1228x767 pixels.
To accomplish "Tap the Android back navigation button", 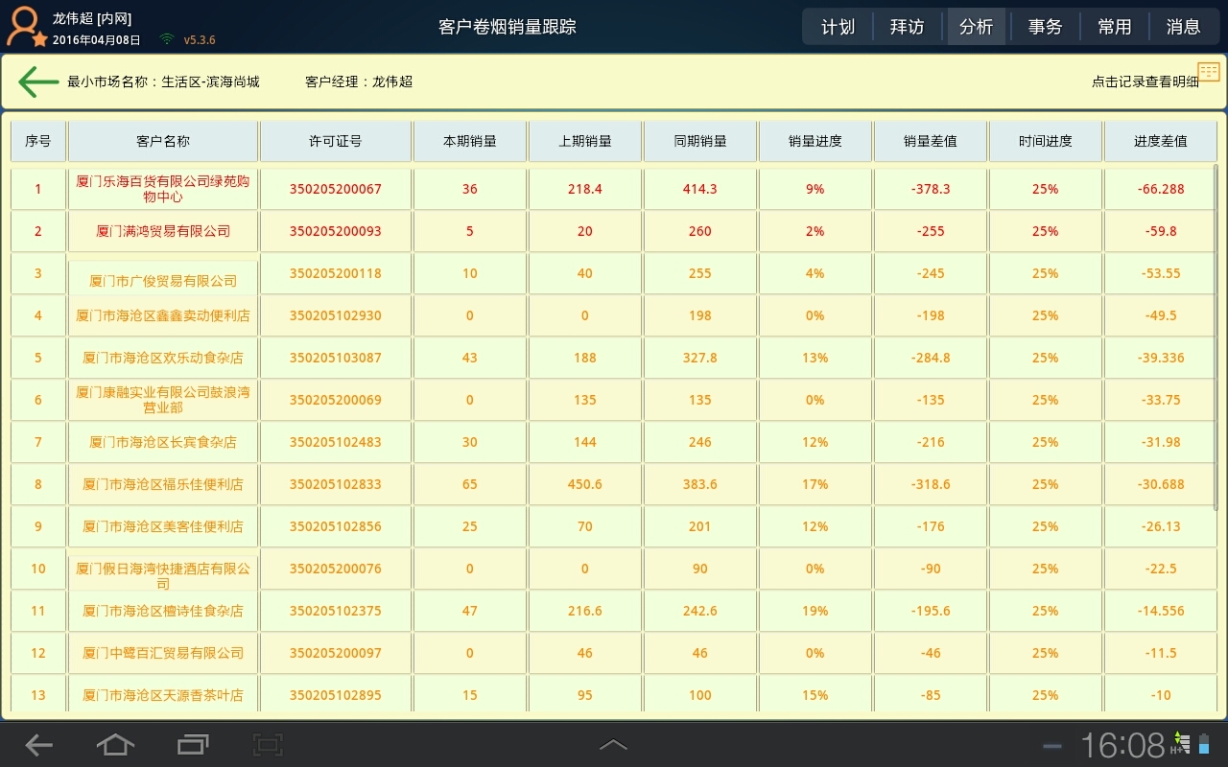I will point(39,744).
